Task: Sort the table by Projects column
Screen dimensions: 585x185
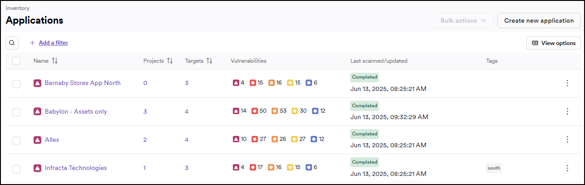Action: click(170, 61)
